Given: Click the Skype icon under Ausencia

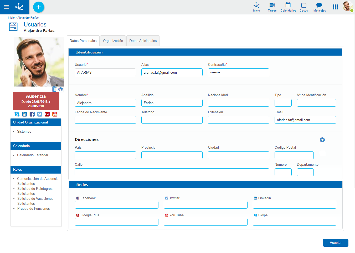Looking at the screenshot, I should click(x=17, y=114).
